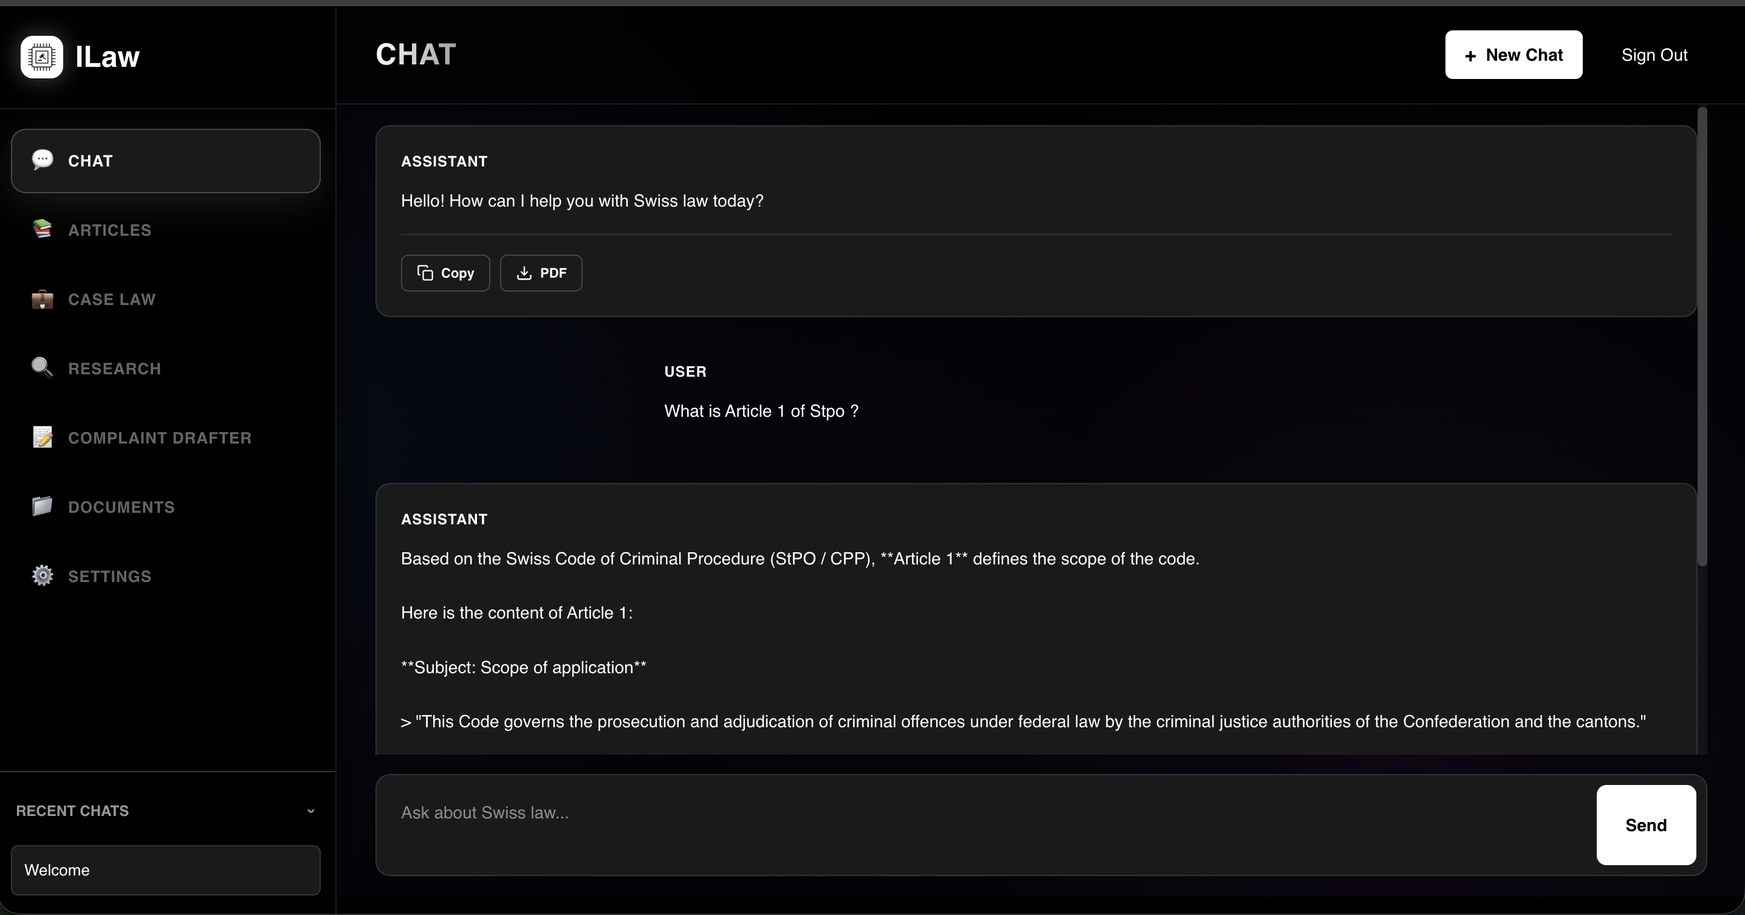Open the Welcome recent chat

point(165,869)
